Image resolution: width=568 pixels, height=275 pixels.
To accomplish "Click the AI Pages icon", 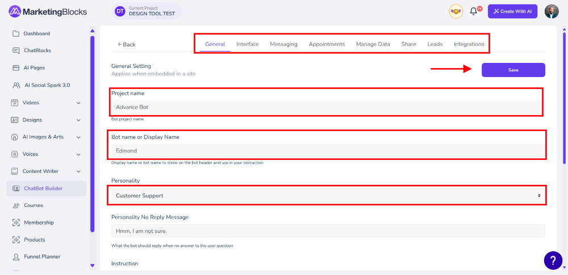I will 16,67.
